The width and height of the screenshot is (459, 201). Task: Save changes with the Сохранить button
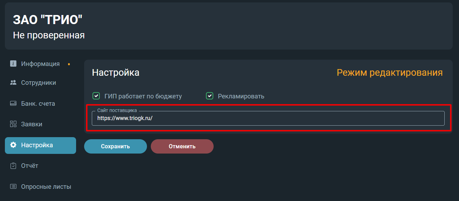tap(116, 146)
